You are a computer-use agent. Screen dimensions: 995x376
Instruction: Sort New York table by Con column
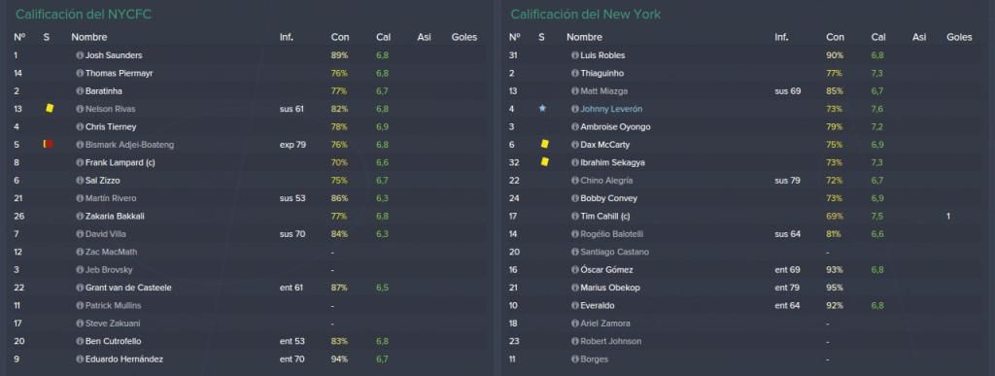835,38
